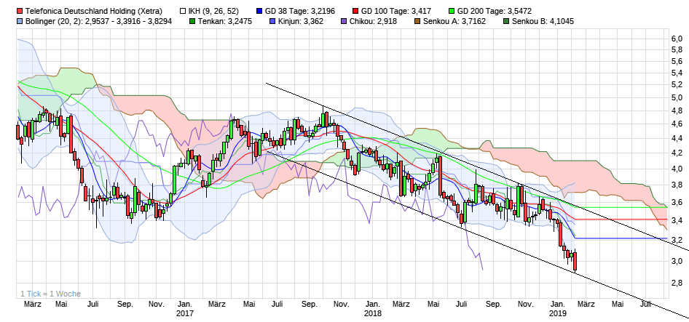Click the 2019 year label on the time axis
Viewport: 689px width, 322px height.
pyautogui.click(x=558, y=313)
